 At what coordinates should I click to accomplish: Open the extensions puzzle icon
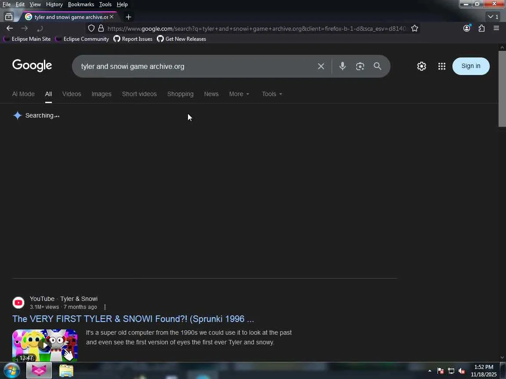pyautogui.click(x=481, y=29)
